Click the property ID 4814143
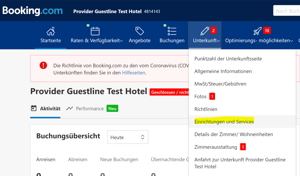 [152, 11]
